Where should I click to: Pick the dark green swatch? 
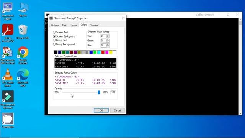64,52
